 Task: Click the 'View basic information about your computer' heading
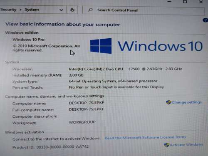click(63, 24)
